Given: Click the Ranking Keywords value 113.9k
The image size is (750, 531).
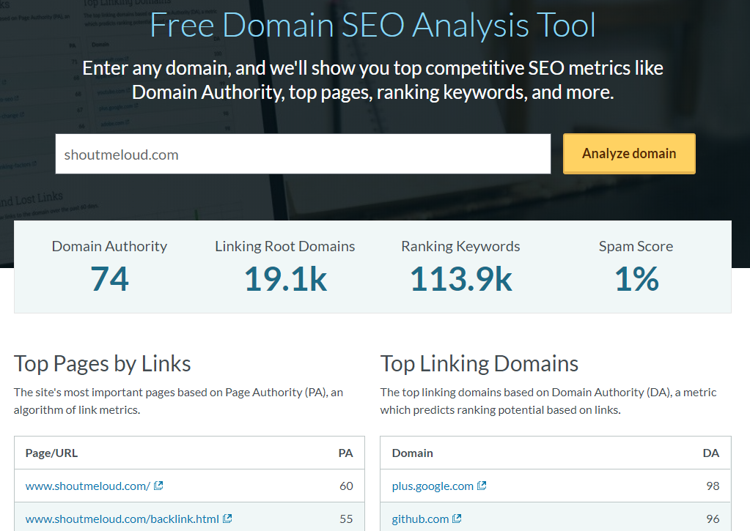Looking at the screenshot, I should click(x=460, y=278).
